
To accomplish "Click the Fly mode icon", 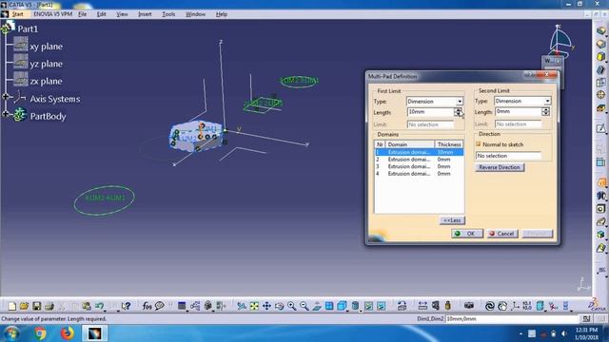I will (x=241, y=306).
